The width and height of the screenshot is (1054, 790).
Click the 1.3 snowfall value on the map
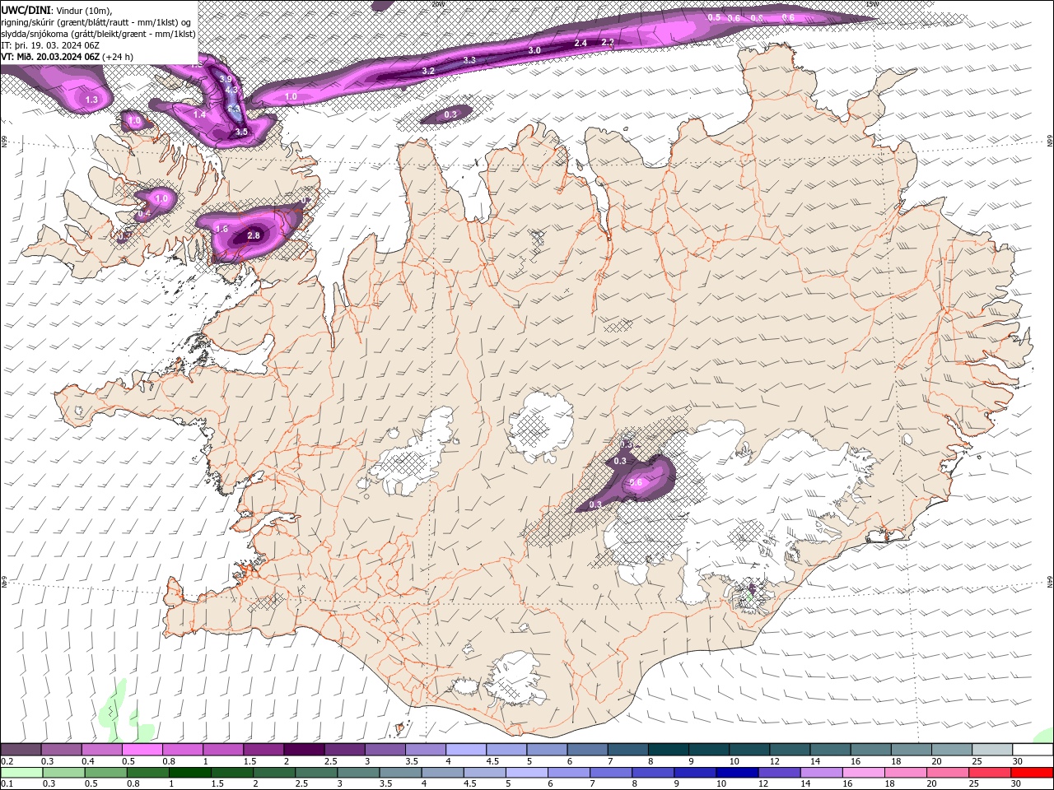click(x=91, y=100)
